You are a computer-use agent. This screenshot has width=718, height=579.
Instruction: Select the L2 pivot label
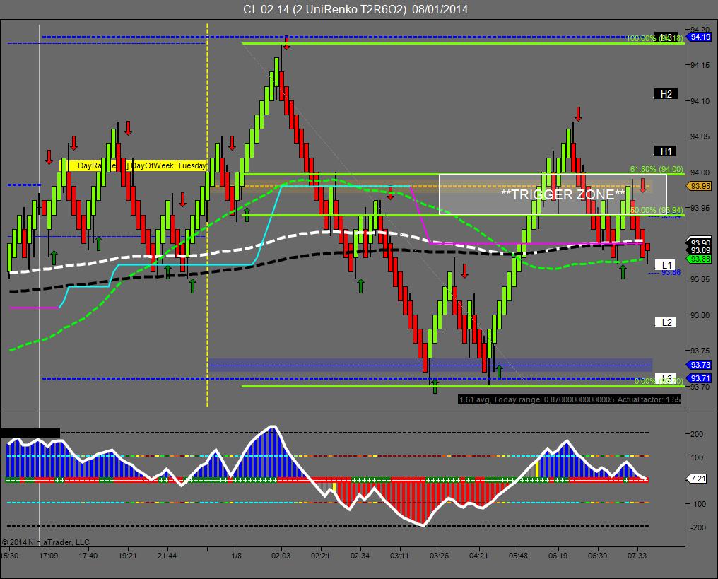tap(666, 322)
